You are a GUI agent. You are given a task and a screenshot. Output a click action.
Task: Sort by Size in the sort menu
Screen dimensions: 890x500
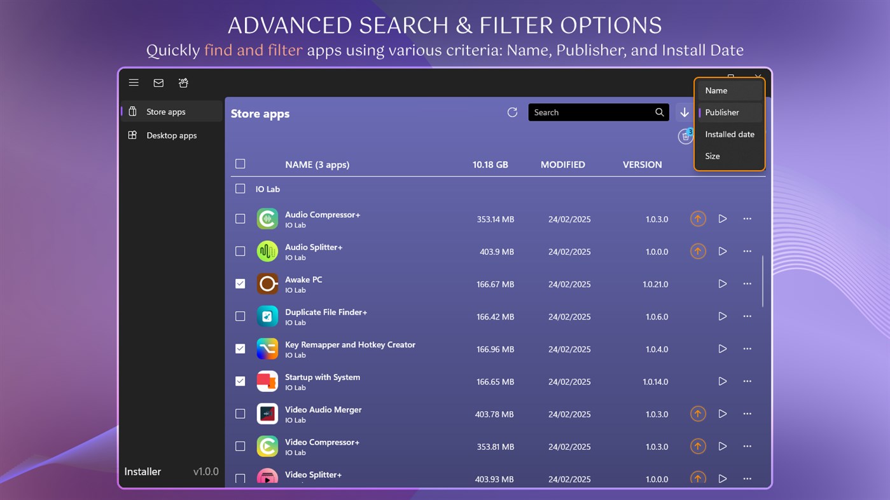tap(730, 156)
